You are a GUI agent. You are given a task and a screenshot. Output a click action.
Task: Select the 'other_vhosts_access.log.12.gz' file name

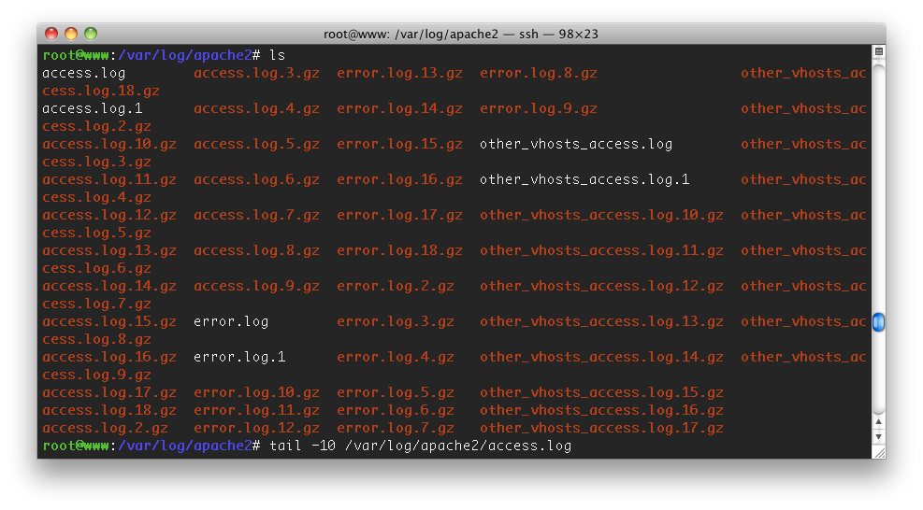click(601, 286)
